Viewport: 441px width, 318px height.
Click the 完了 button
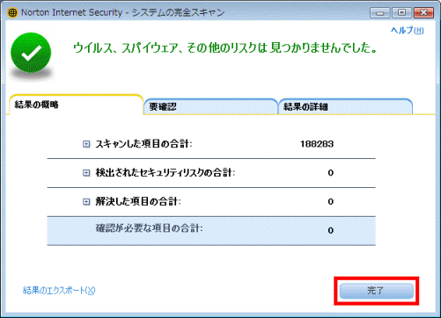tap(377, 291)
